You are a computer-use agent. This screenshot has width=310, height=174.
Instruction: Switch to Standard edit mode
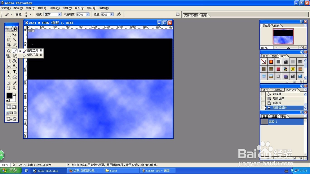pyautogui.click(x=8, y=107)
